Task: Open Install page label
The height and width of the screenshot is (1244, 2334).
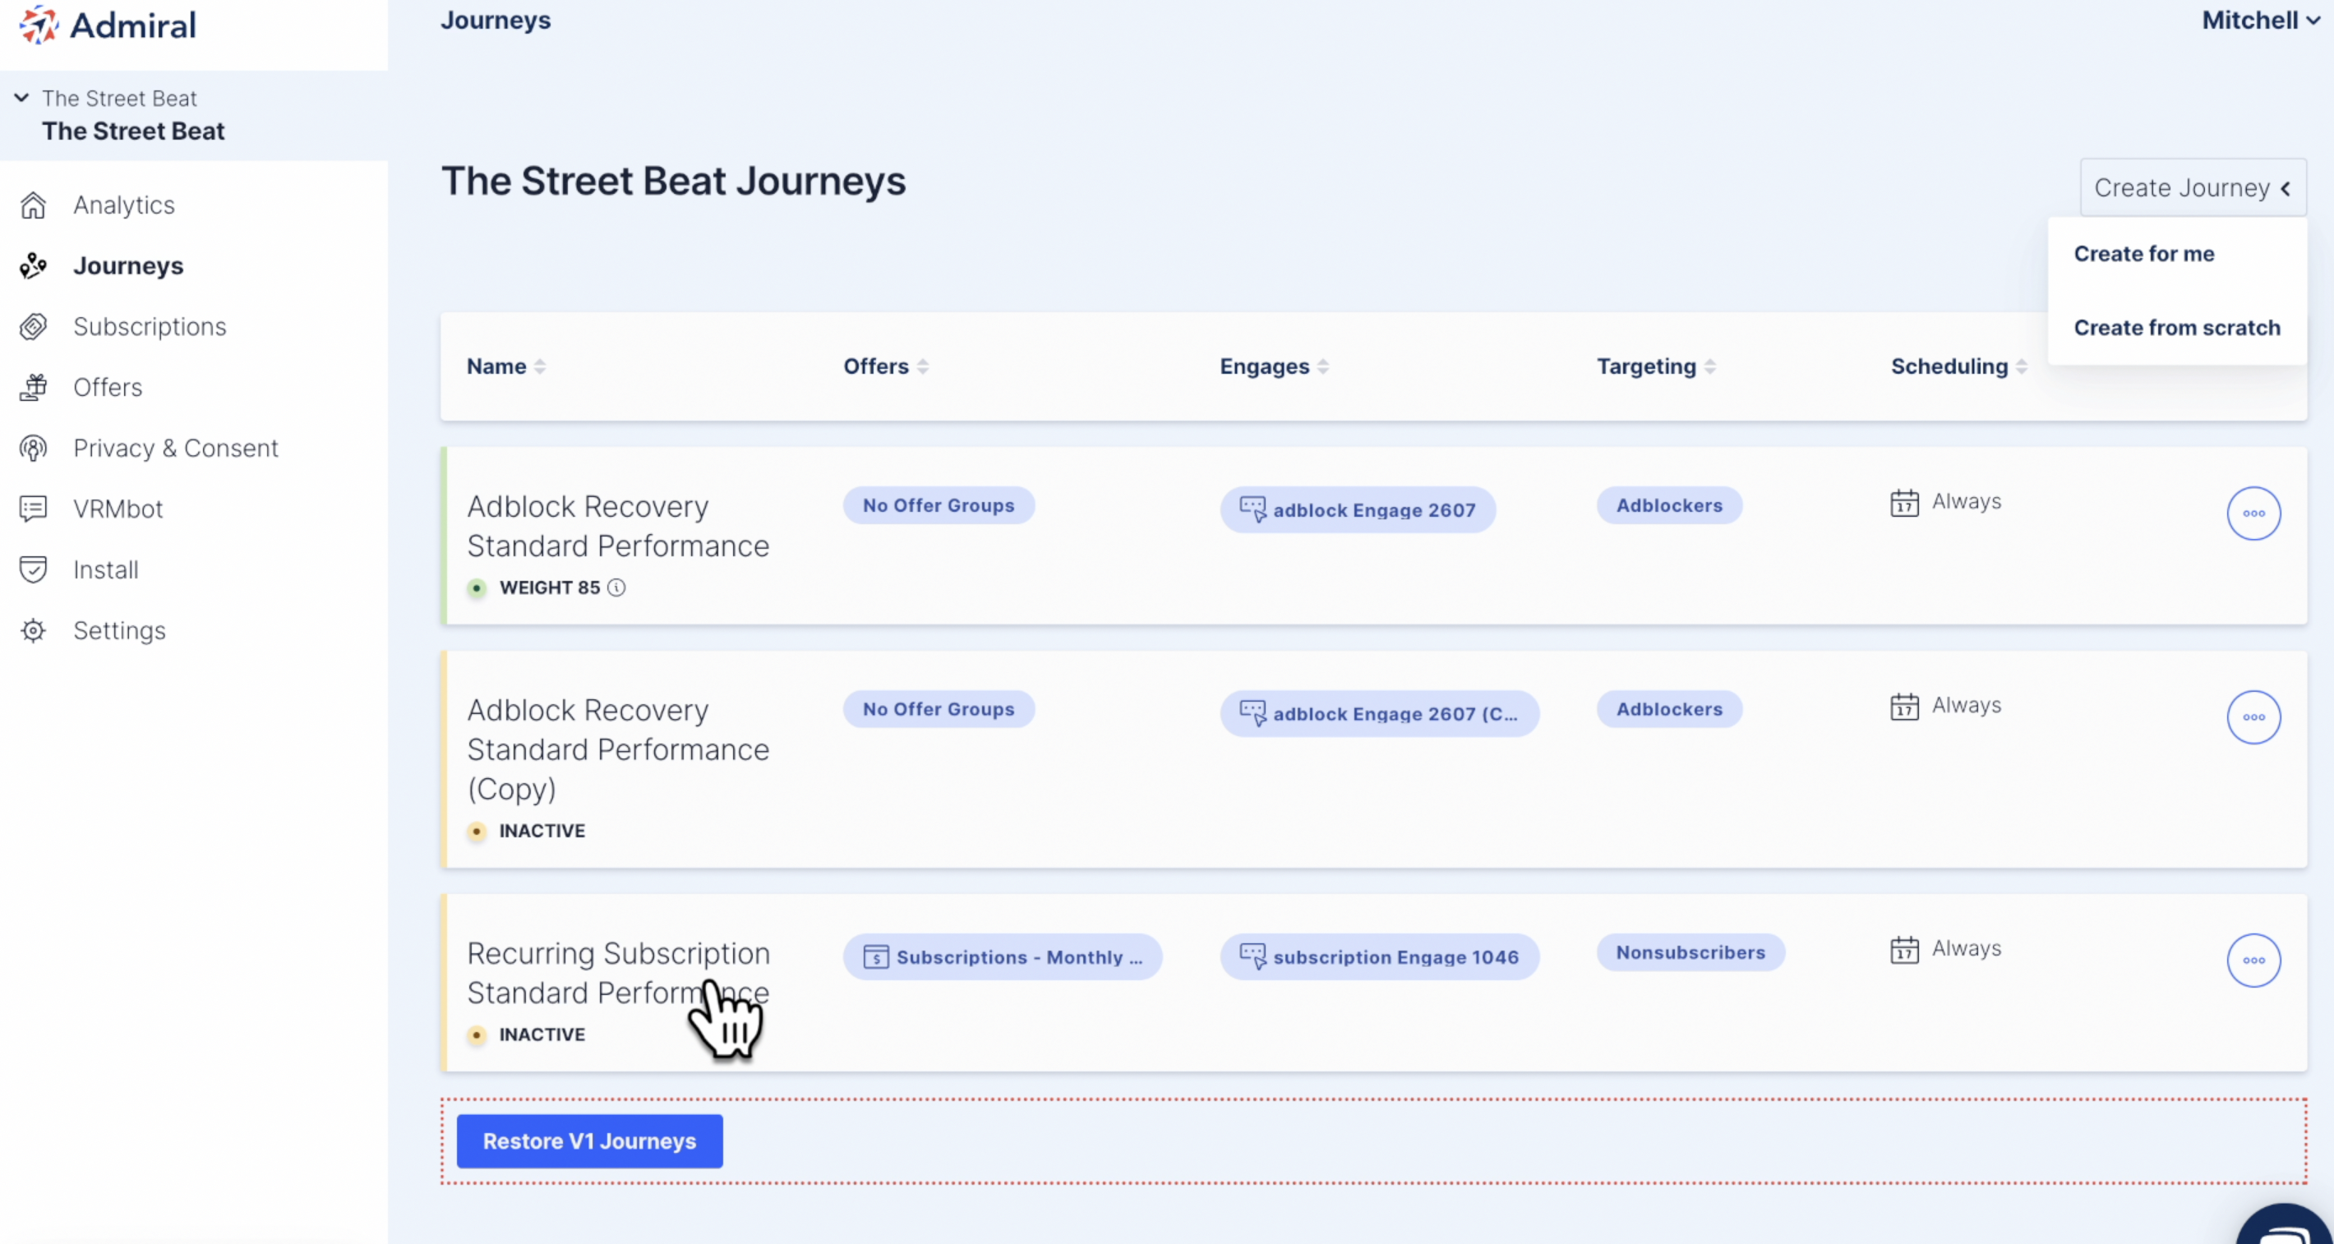Action: (106, 570)
